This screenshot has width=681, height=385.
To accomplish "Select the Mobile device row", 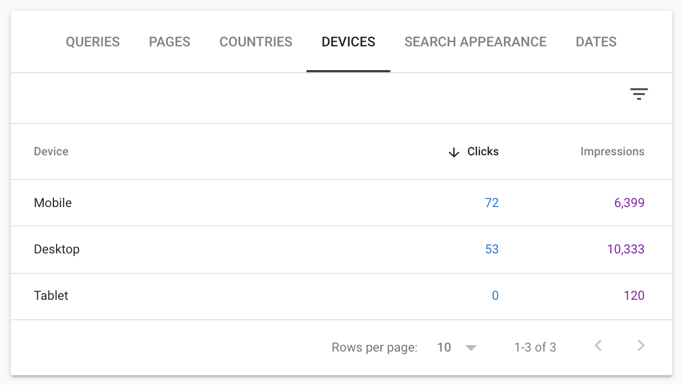I will tap(53, 203).
